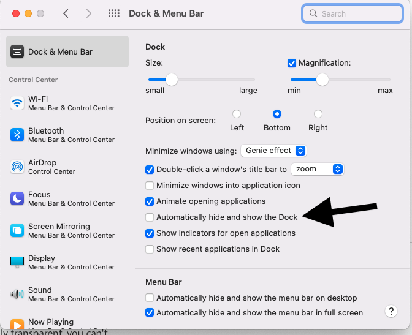Viewport: 412px width, 335px height.
Task: Click the Size slider 'large' label
Action: pyautogui.click(x=248, y=91)
